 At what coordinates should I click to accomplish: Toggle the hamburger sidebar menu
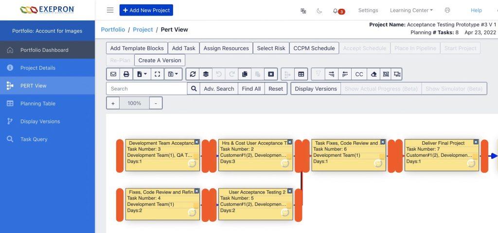(x=110, y=10)
